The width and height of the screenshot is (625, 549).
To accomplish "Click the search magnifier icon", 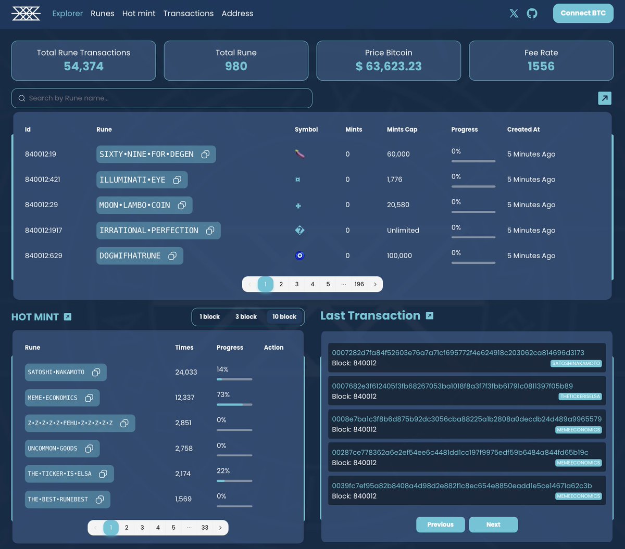I will point(22,98).
